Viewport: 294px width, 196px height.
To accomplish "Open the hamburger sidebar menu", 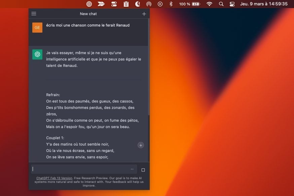I will tap(34, 14).
